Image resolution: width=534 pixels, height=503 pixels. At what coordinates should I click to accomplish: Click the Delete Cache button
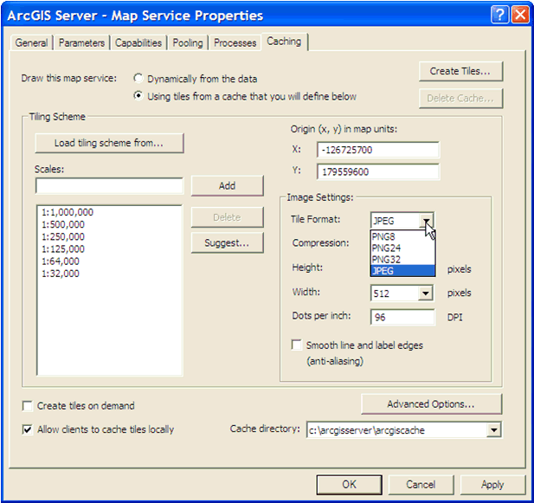pos(460,99)
